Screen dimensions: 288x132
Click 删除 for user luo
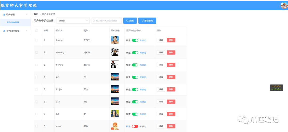171,114
